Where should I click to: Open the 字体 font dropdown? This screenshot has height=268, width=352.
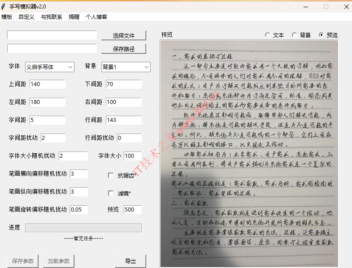click(x=50, y=67)
